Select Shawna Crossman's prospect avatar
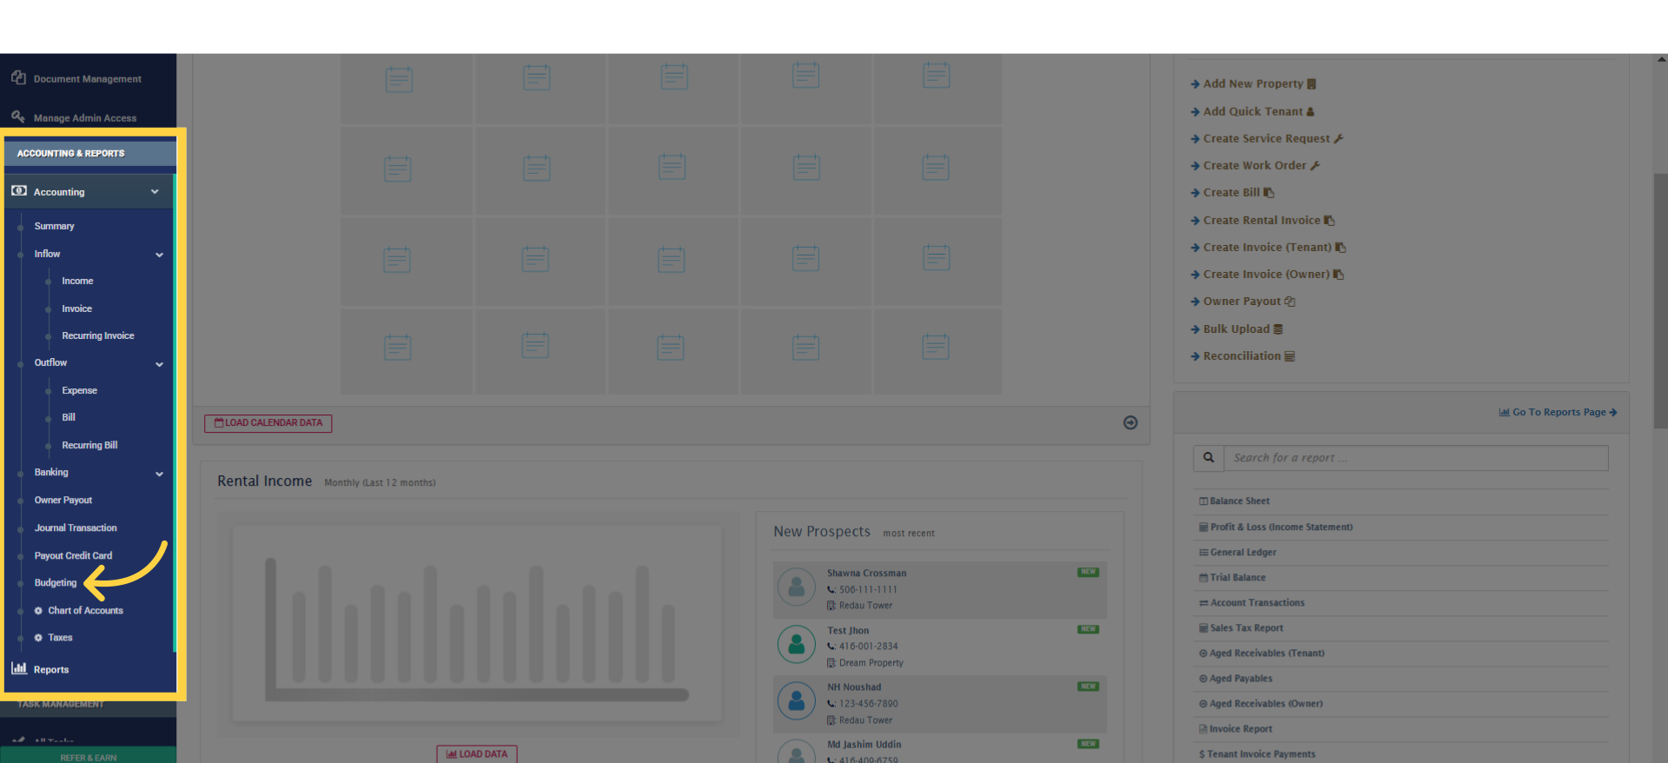The width and height of the screenshot is (1668, 763). tap(797, 588)
